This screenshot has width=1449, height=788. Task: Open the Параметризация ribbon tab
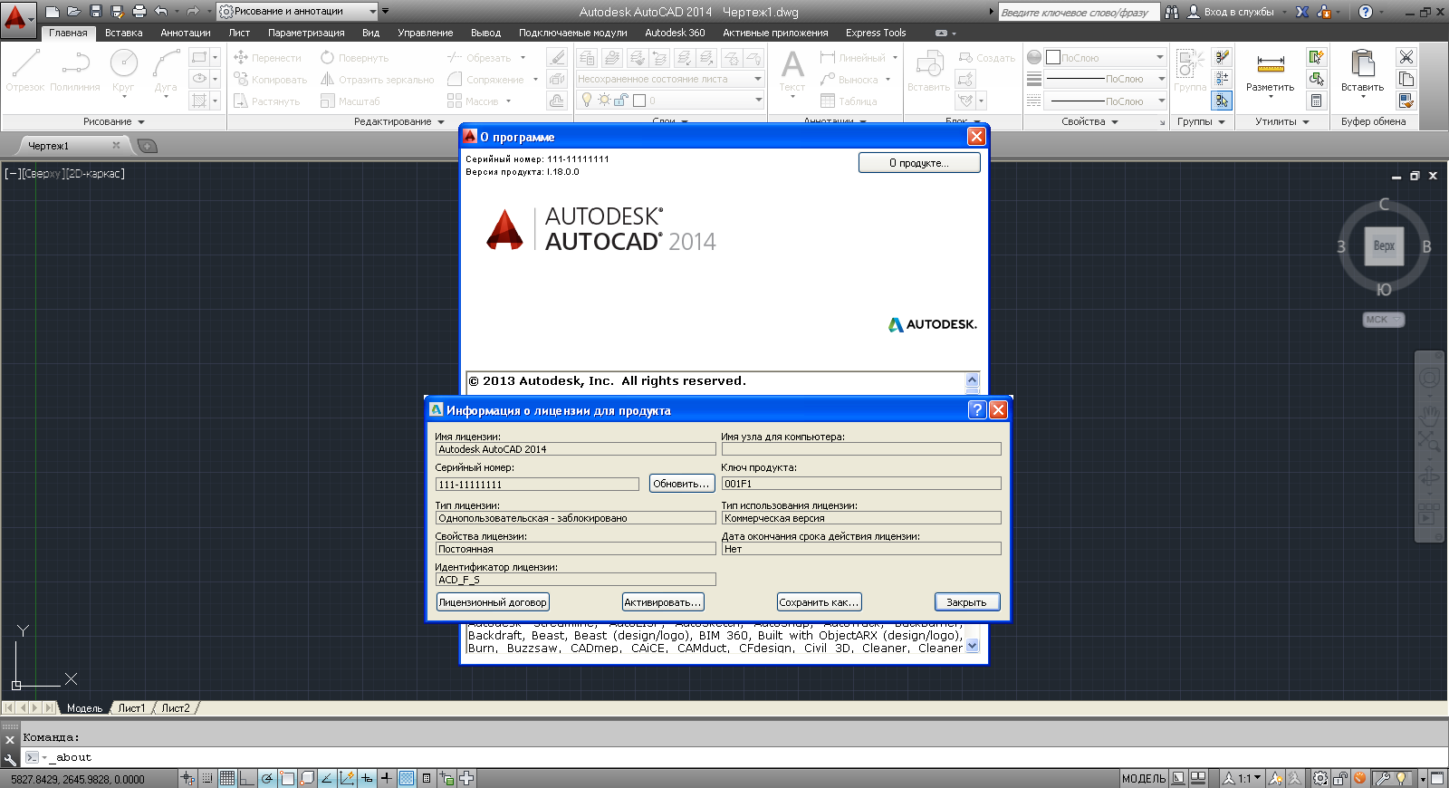pyautogui.click(x=306, y=33)
